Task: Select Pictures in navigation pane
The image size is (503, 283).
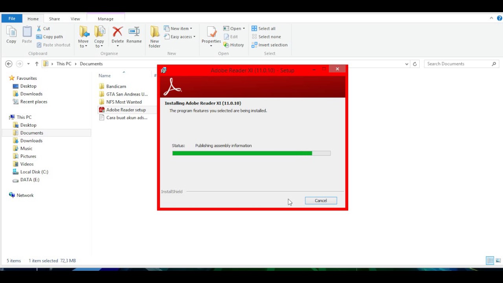Action: (x=28, y=156)
